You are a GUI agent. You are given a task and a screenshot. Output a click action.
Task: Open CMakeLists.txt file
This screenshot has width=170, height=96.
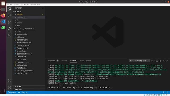coord(22,48)
